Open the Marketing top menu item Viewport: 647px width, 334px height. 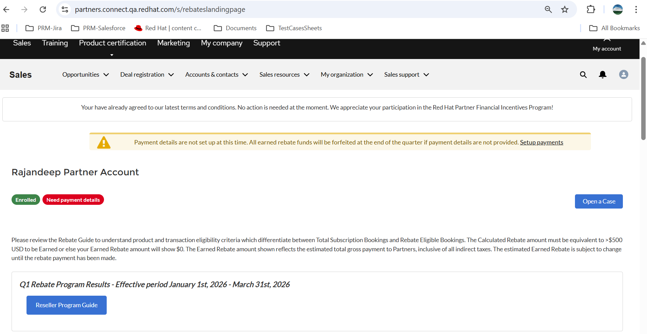click(x=174, y=43)
